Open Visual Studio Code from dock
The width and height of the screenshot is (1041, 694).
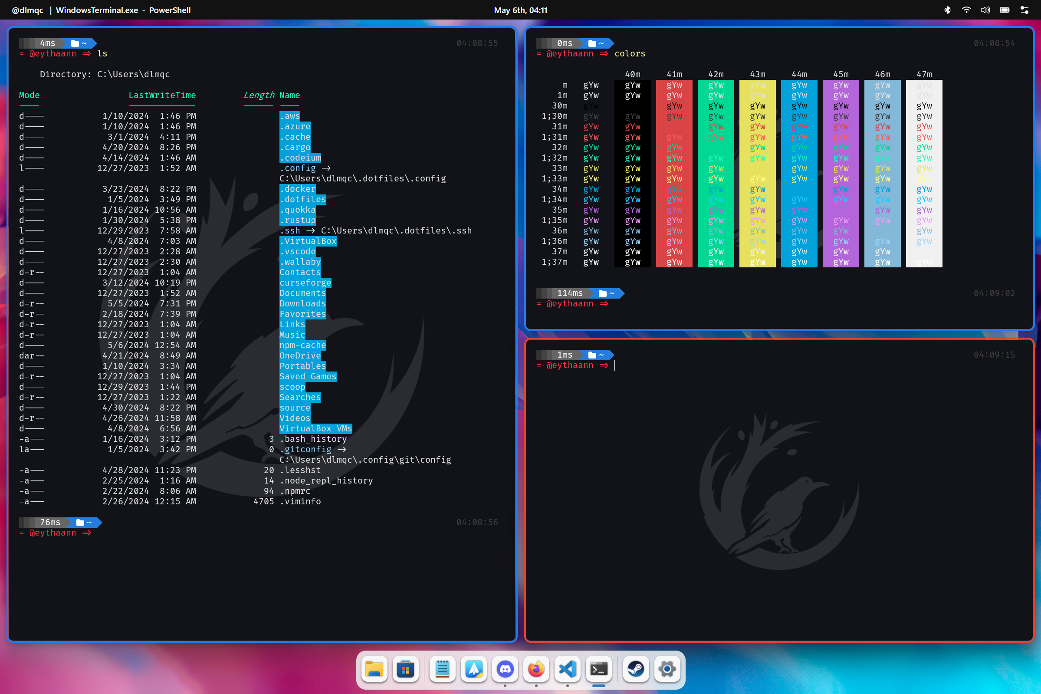(568, 669)
